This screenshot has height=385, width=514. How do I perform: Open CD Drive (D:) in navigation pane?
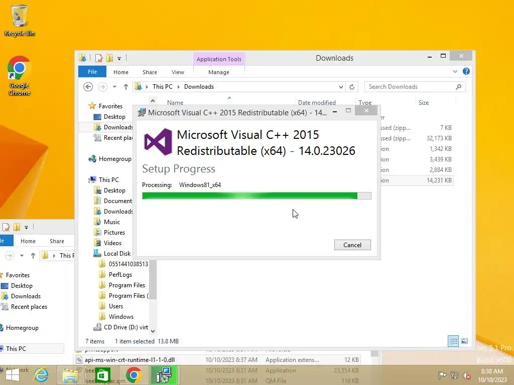click(120, 327)
